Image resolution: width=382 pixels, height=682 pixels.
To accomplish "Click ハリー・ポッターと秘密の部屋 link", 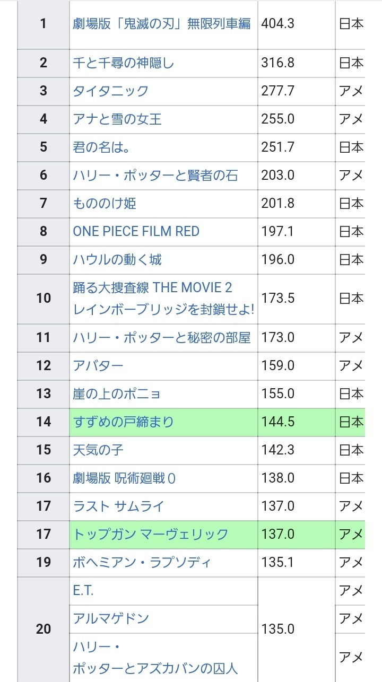I will 162,338.
